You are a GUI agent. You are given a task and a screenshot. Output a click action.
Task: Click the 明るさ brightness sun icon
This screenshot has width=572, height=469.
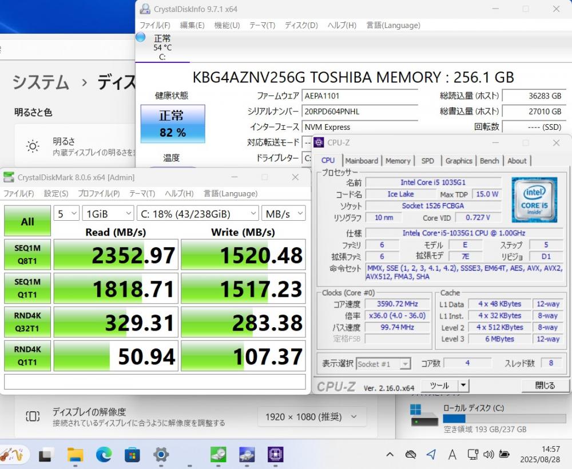point(33,146)
